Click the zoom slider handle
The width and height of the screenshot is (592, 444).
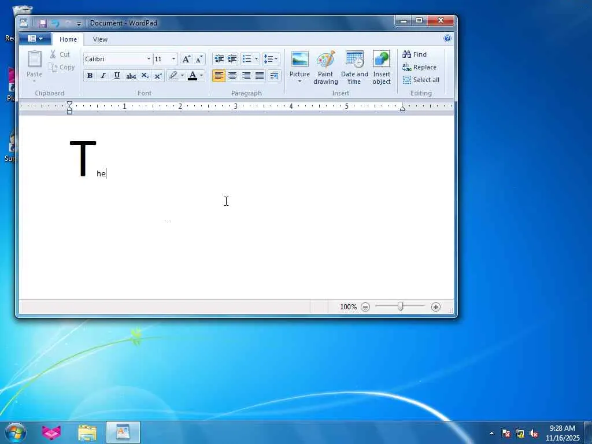tap(400, 306)
